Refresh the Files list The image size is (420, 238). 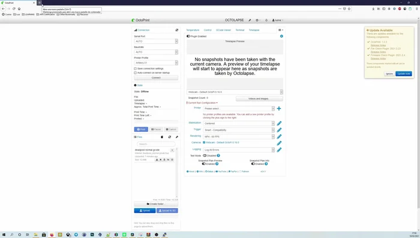(x=170, y=137)
